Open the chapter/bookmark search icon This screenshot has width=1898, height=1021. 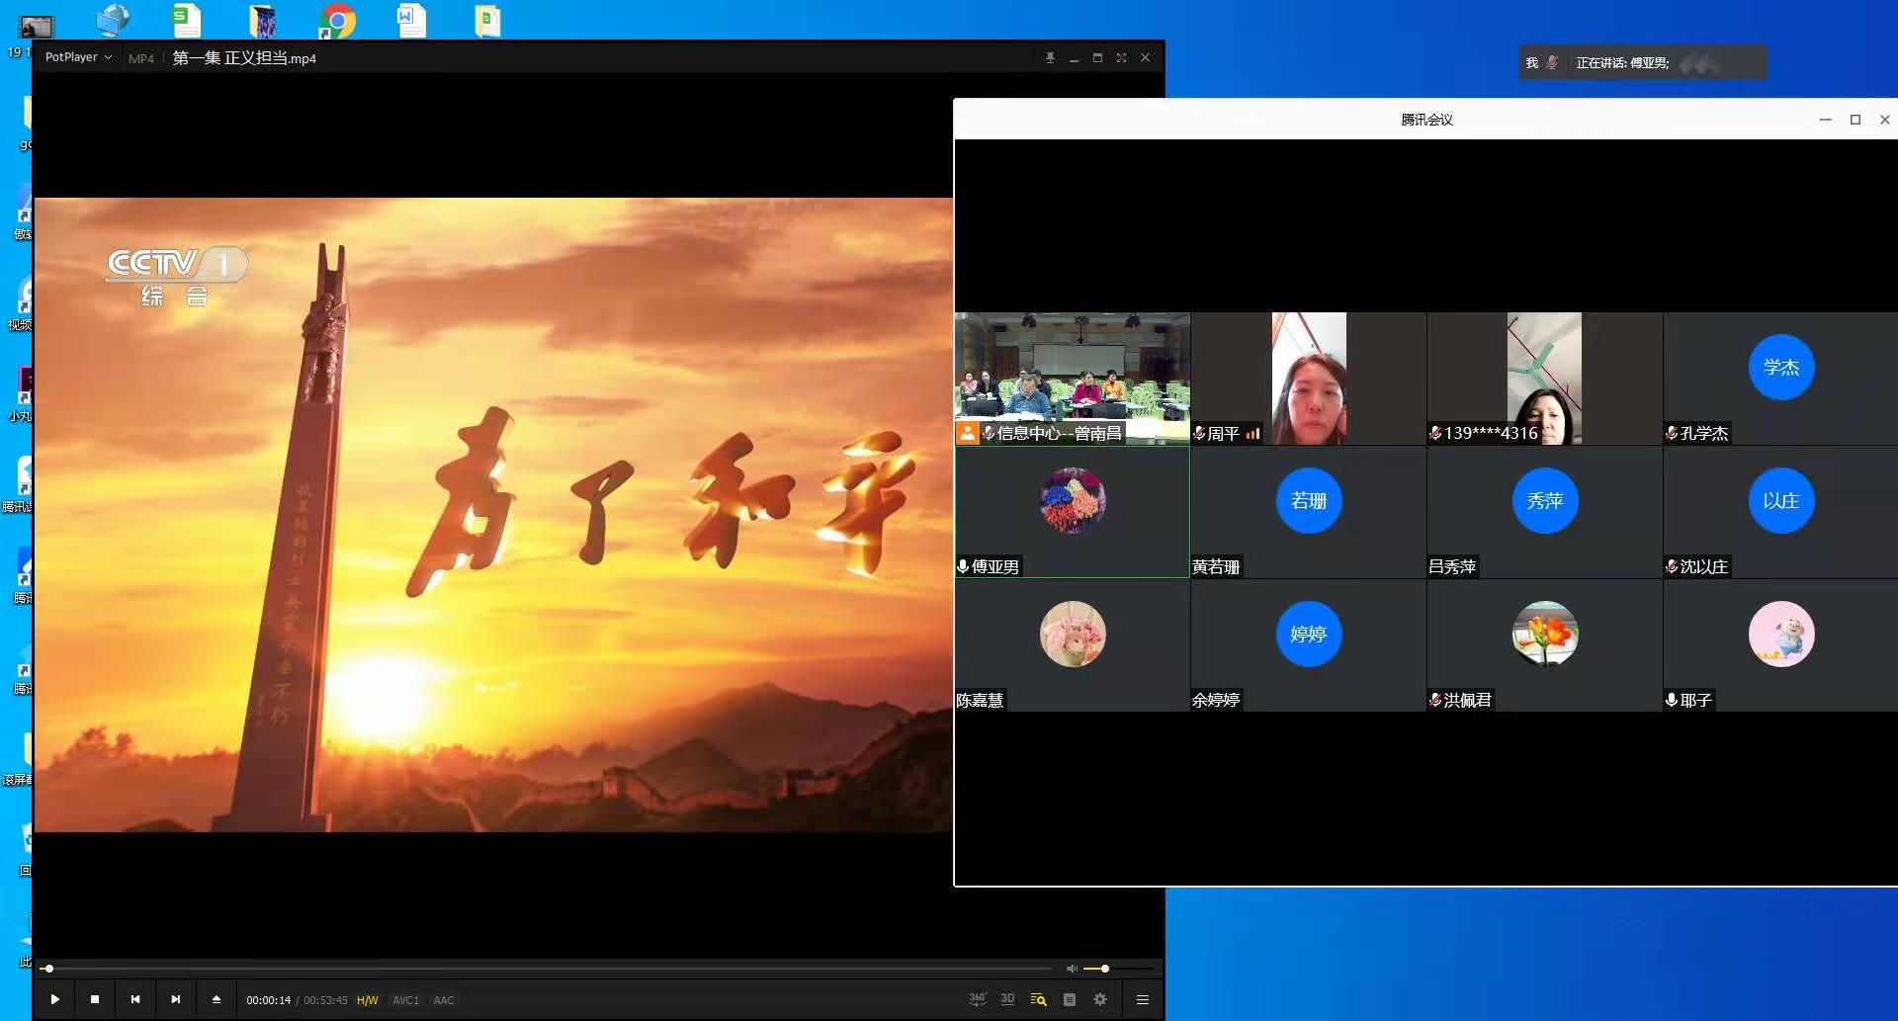pos(1038,999)
